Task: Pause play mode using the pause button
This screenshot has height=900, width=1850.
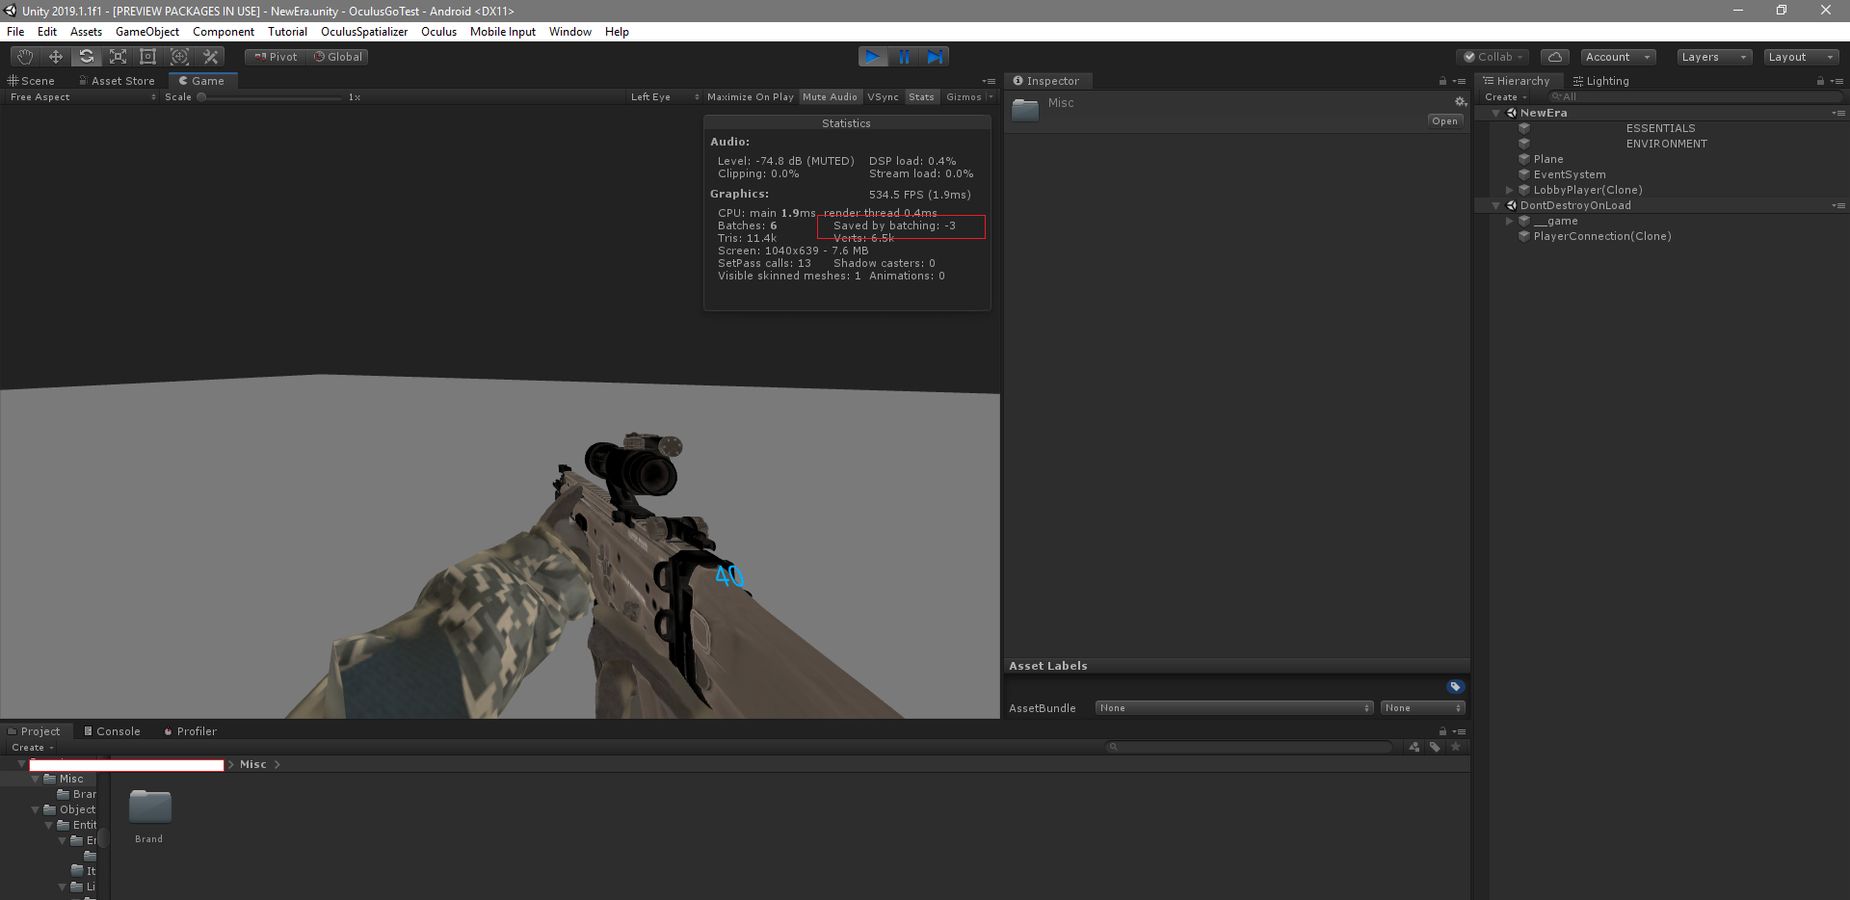Action: coord(904,56)
